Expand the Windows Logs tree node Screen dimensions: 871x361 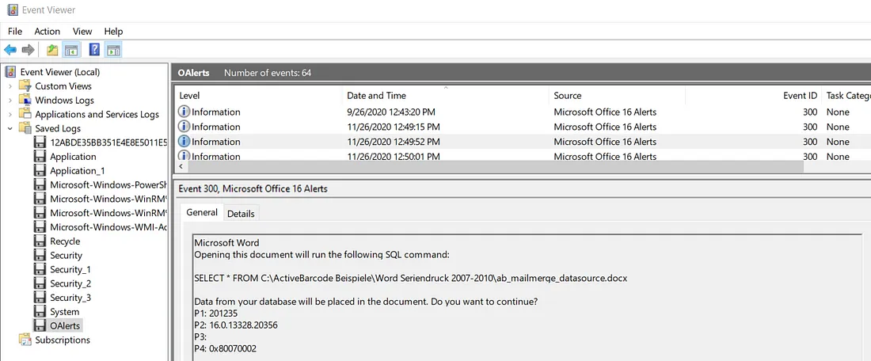click(x=10, y=100)
